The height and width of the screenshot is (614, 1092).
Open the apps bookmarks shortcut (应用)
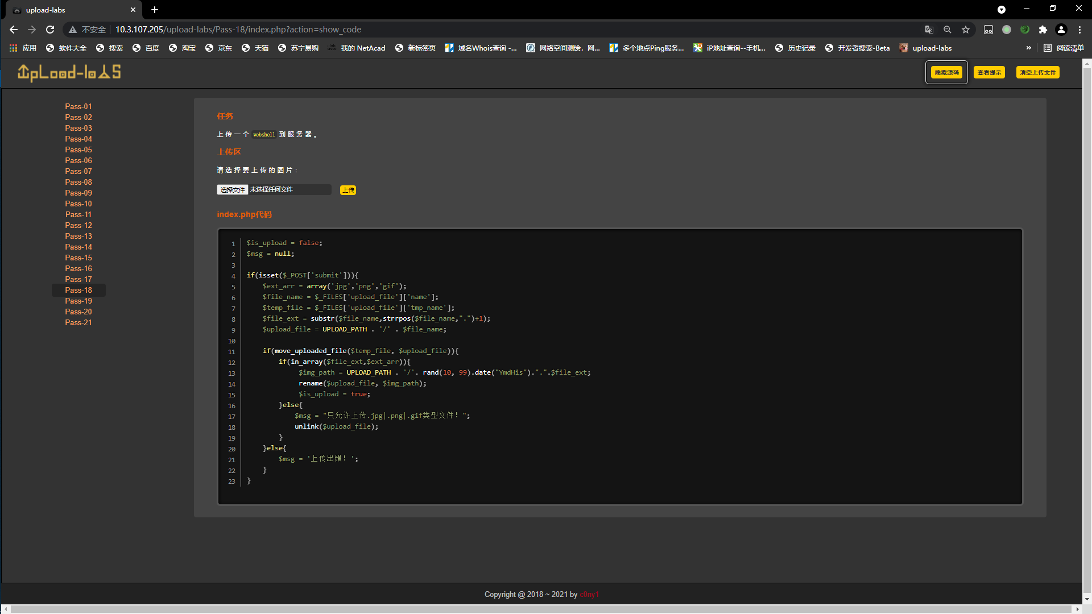pyautogui.click(x=23, y=48)
